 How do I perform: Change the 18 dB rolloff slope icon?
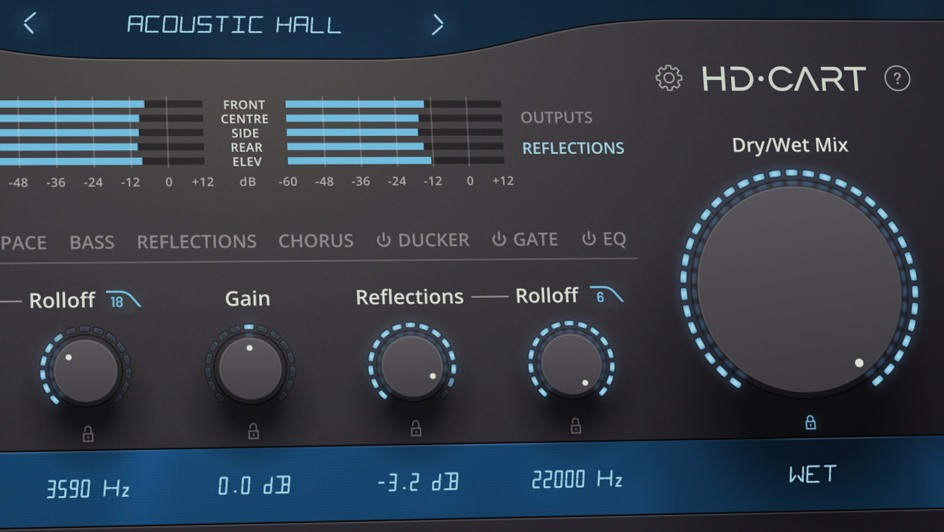click(124, 300)
